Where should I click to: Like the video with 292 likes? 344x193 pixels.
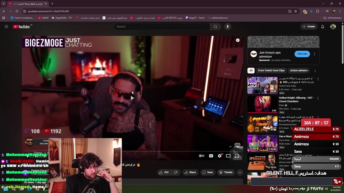click(x=164, y=172)
